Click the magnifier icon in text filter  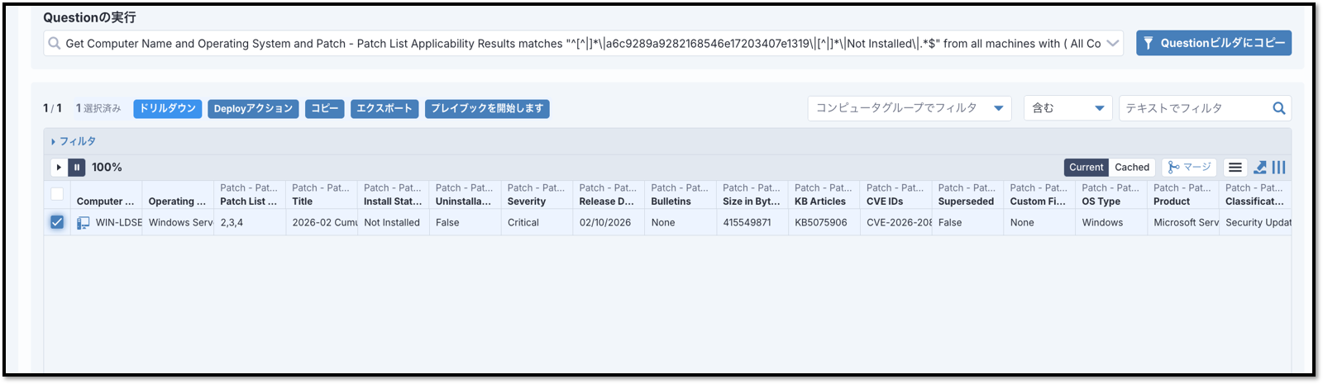(1278, 108)
